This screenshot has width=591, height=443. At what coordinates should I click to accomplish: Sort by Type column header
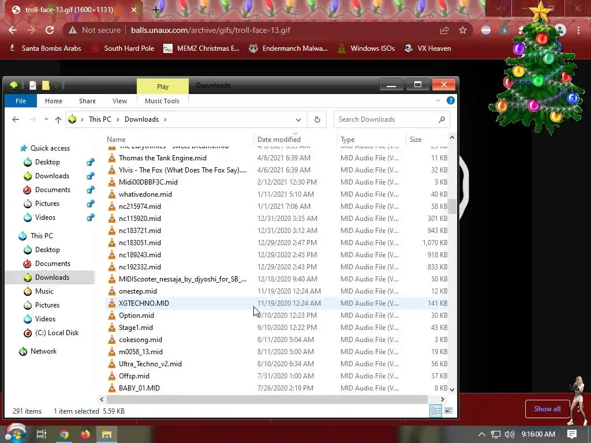coord(347,140)
